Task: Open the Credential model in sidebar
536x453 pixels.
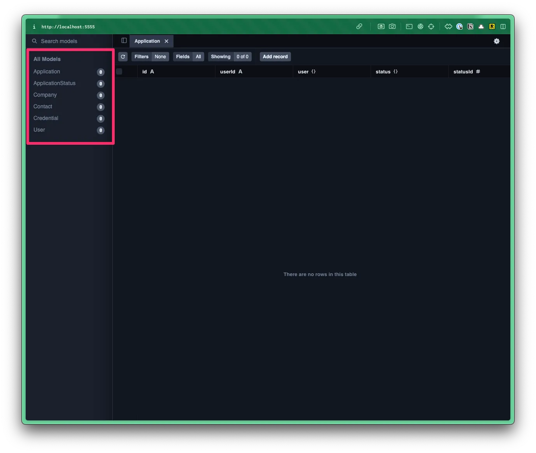Action: (x=46, y=118)
